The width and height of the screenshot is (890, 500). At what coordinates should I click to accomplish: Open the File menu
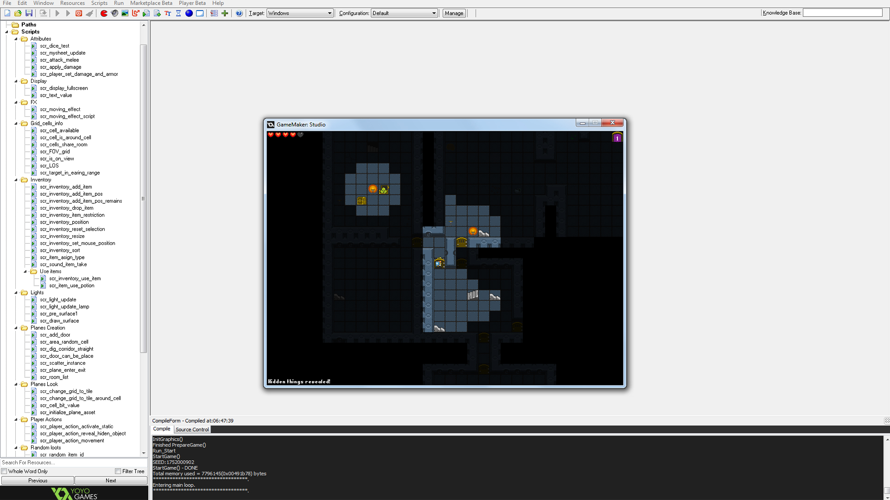pos(7,3)
